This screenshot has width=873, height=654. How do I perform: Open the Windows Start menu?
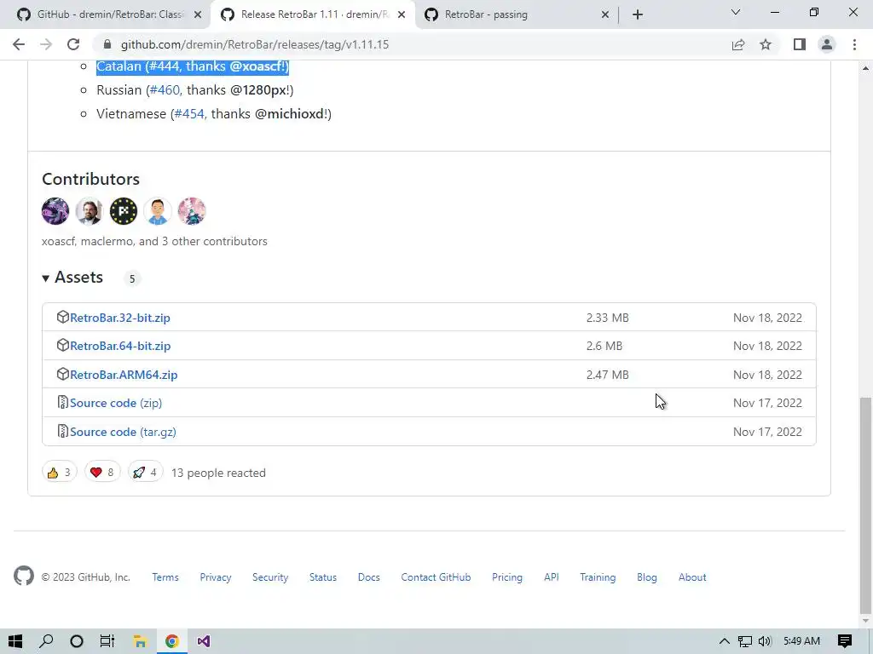pos(15,641)
